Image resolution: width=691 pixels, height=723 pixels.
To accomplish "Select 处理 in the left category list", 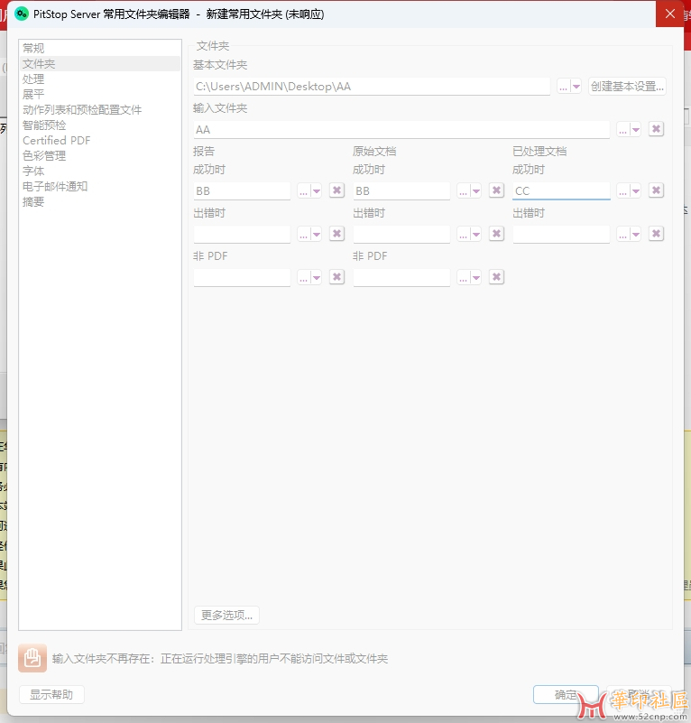I will coord(33,79).
